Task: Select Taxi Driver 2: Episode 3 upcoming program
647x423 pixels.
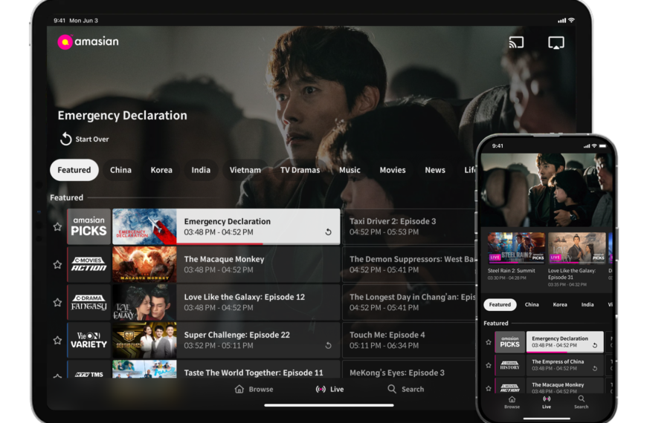Action: [x=408, y=226]
